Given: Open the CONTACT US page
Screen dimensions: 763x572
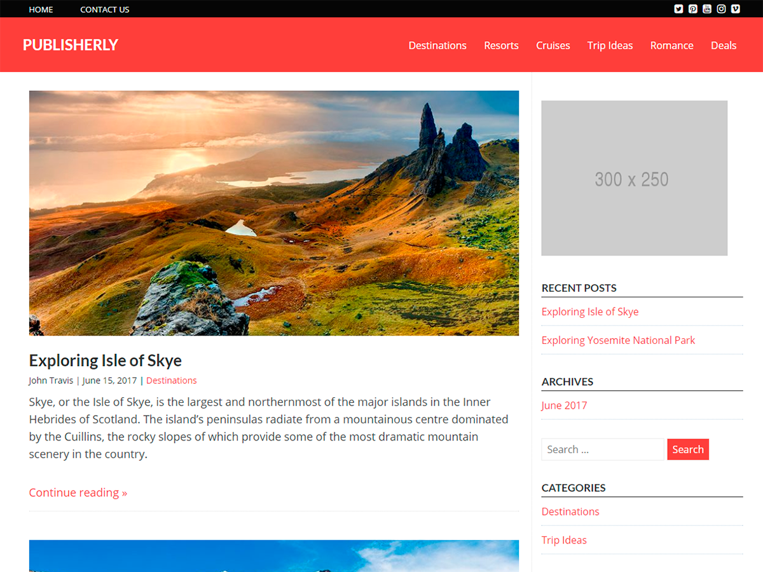Looking at the screenshot, I should [104, 9].
